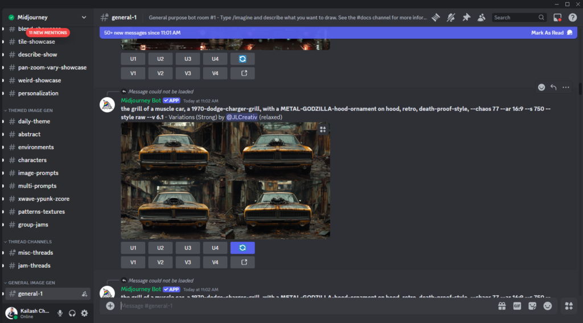Click the search magnifier icon
This screenshot has width=583, height=323.
541,18
